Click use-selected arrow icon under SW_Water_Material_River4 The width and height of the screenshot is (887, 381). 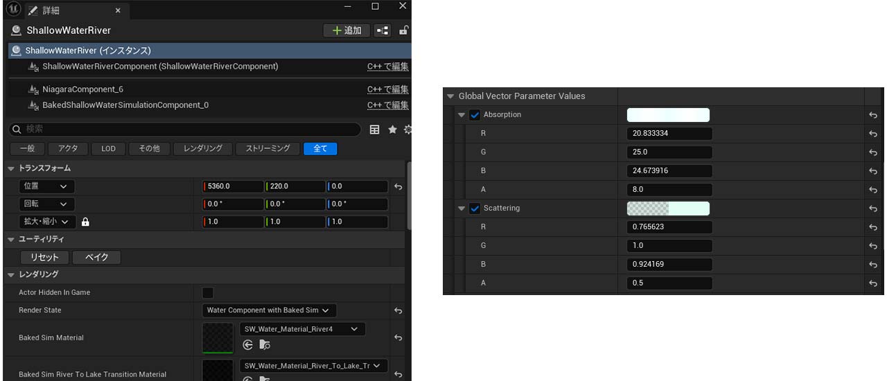tap(247, 345)
